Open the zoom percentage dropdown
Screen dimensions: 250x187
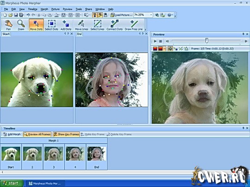click(x=151, y=15)
